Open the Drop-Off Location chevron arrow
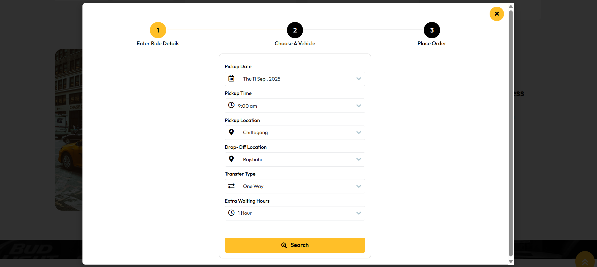597x267 pixels. [359, 159]
